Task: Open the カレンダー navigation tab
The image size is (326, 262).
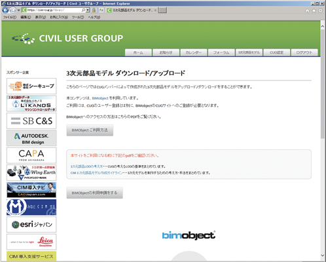Action: tap(194, 52)
